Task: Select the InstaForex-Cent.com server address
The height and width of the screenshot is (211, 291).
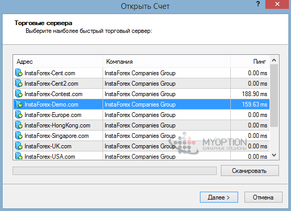Action: click(x=50, y=73)
